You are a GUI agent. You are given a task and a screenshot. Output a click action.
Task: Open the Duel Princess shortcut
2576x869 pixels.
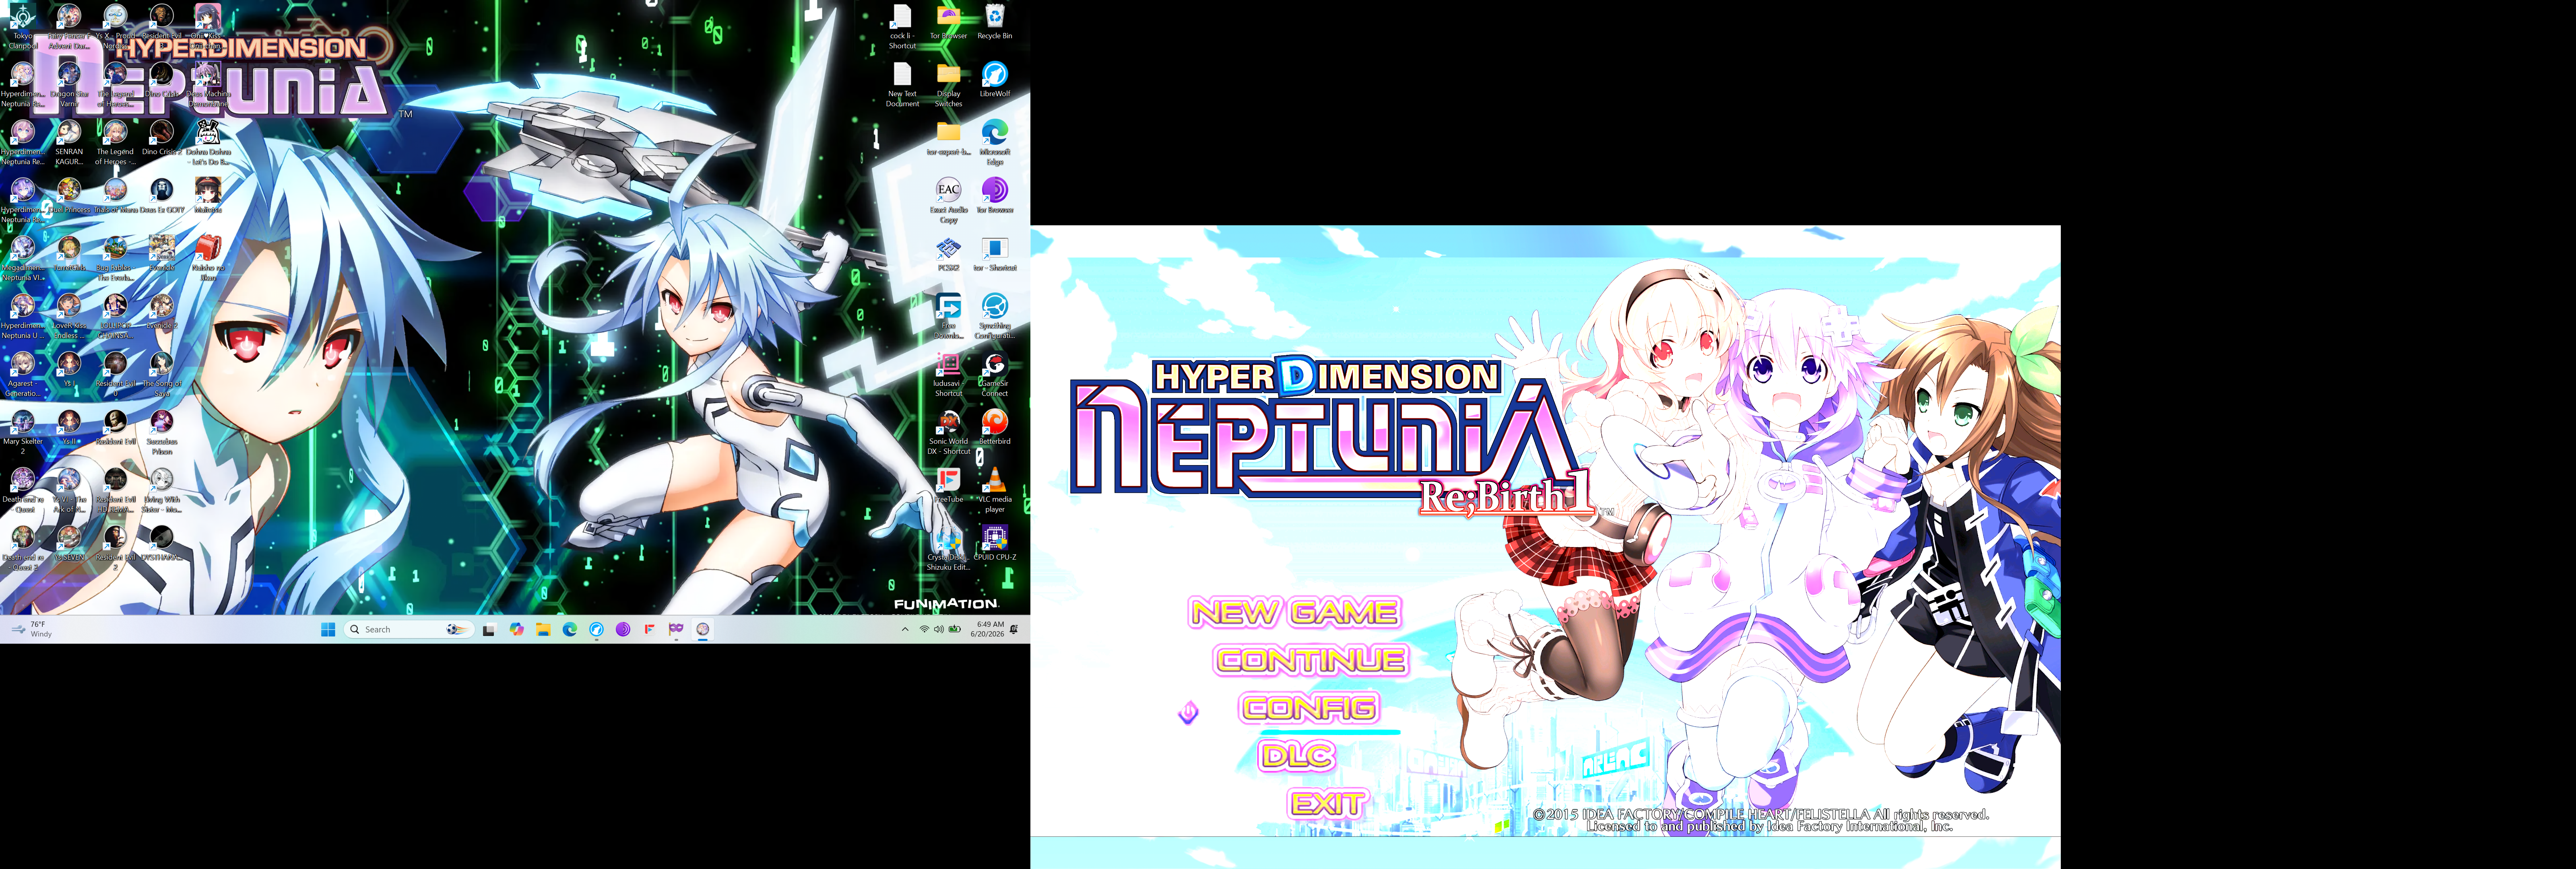pos(69,196)
